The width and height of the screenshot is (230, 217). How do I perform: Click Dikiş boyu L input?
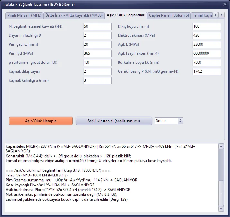[207, 26]
